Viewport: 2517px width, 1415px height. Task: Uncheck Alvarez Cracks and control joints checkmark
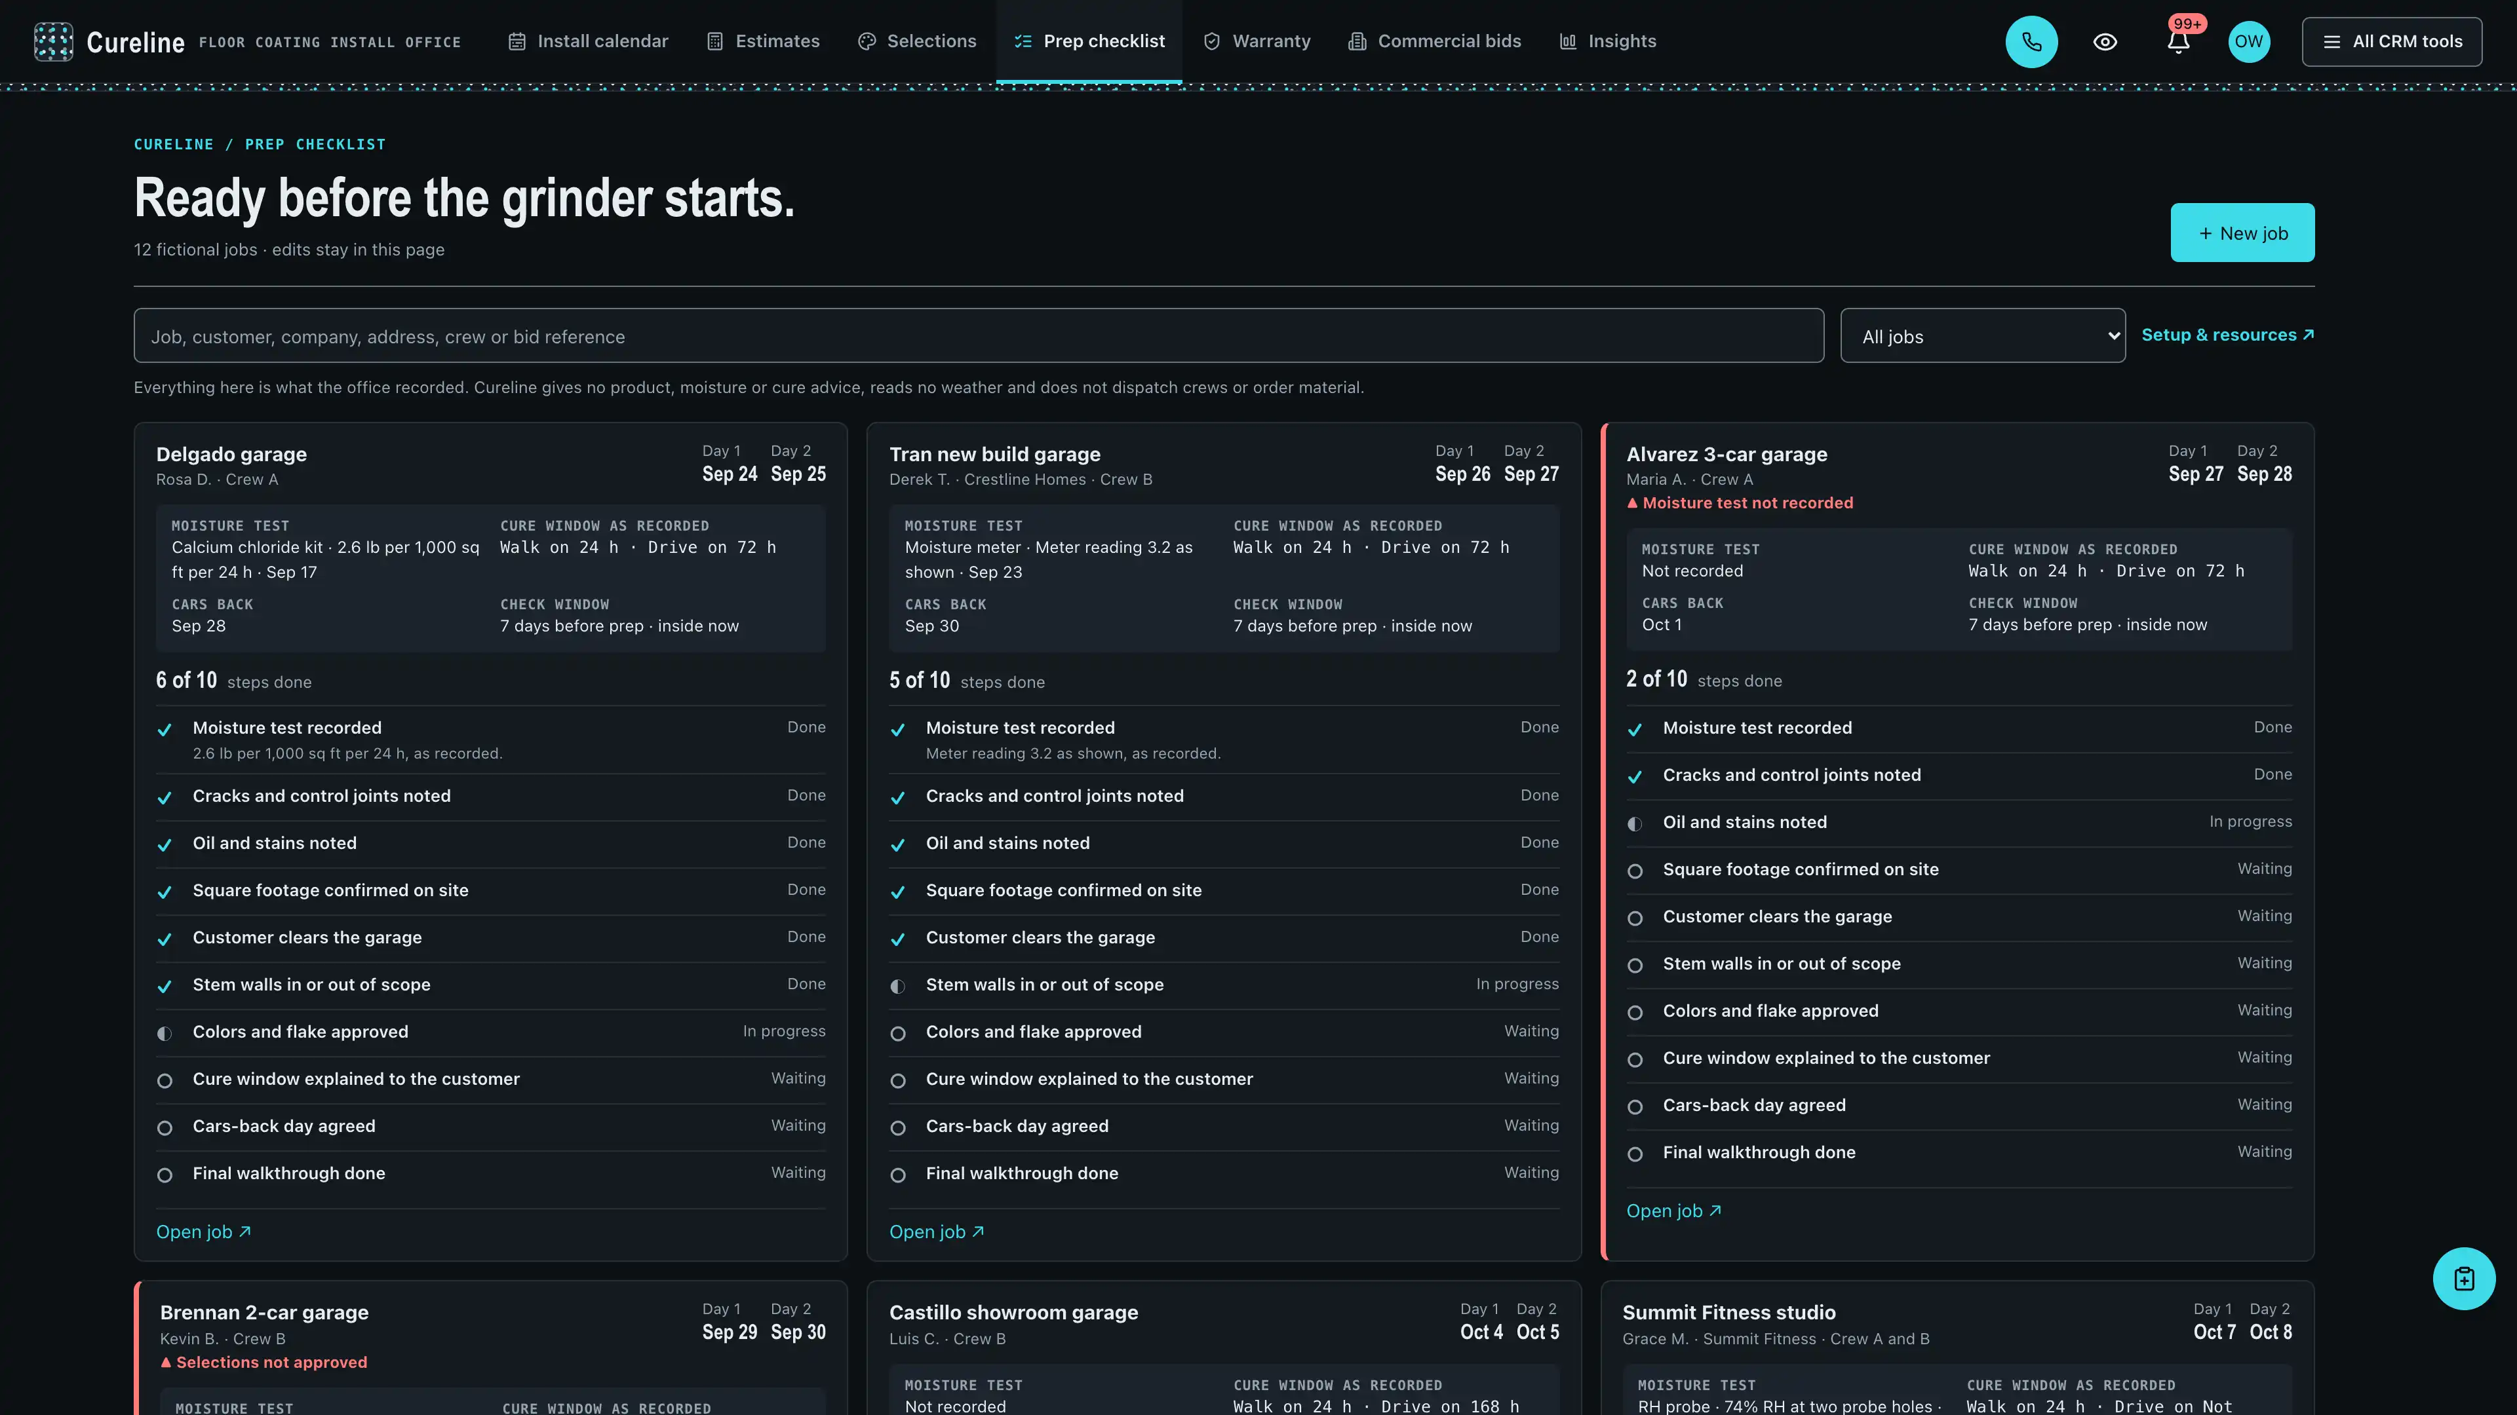(x=1635, y=778)
